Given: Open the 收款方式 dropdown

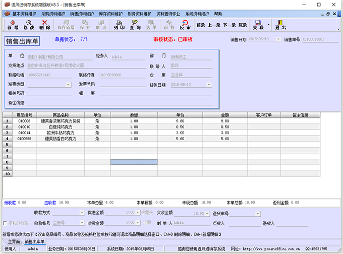Looking at the screenshot, I should (82, 213).
